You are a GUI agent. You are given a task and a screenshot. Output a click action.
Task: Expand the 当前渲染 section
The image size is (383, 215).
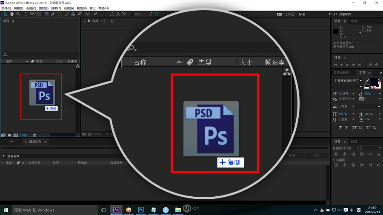(4, 156)
